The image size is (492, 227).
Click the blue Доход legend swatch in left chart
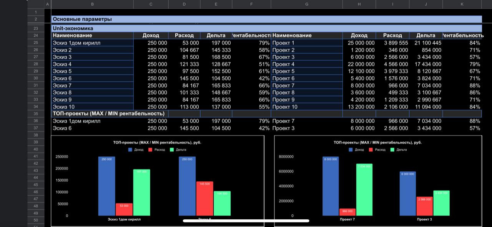(x=130, y=150)
